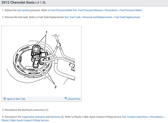
Task: Open 'Plastic Collar Quick Connect Fitting Service' link
Action: (25, 120)
